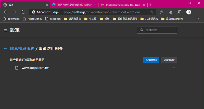Open the favorites list icon
This screenshot has height=109, width=204.
coord(161,12)
